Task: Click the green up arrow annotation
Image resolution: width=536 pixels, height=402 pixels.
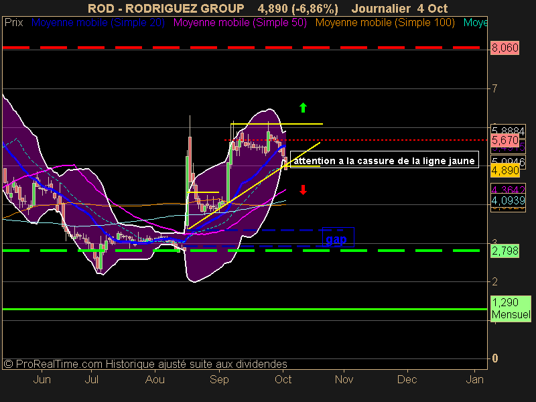Action: click(303, 108)
